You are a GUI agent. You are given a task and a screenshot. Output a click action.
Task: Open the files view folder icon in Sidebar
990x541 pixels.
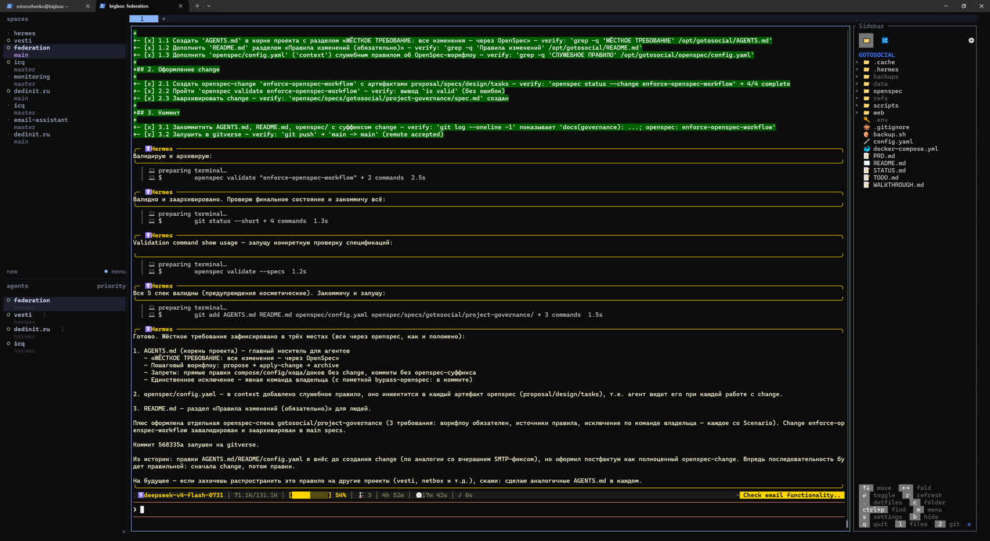(866, 40)
